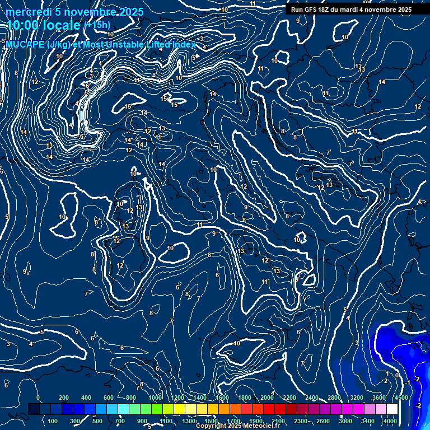The height and width of the screenshot is (430, 430).
Task: Pick the legend swatch between 200 and 300
Action: click(x=67, y=409)
